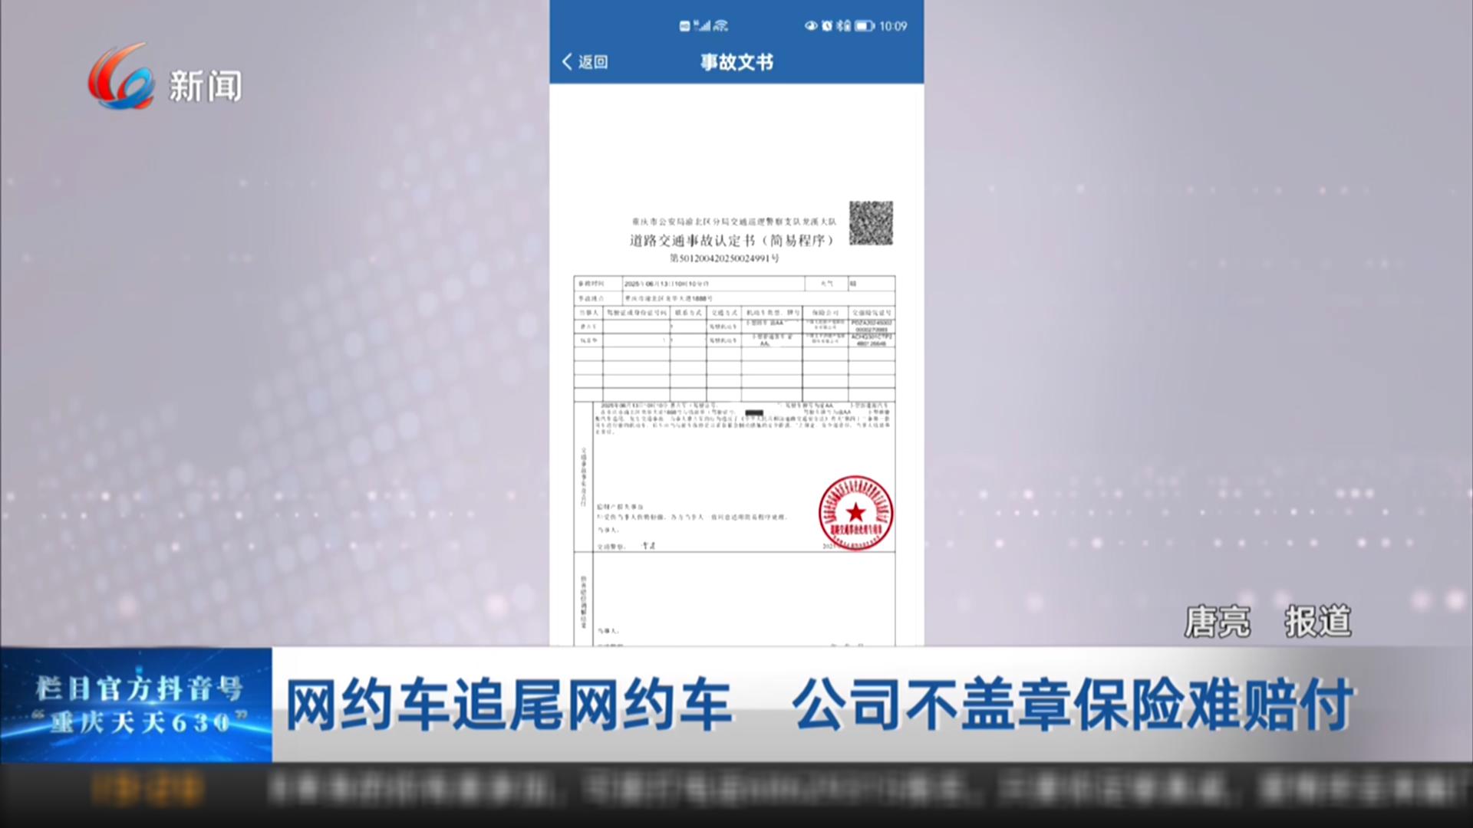
Task: Click the red official seal stamp
Action: 855,513
